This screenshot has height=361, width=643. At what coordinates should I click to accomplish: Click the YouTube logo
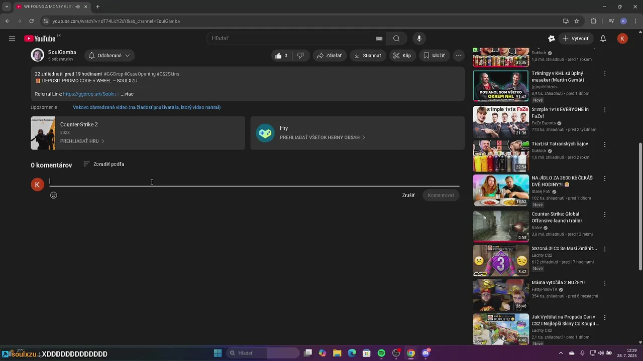point(40,39)
